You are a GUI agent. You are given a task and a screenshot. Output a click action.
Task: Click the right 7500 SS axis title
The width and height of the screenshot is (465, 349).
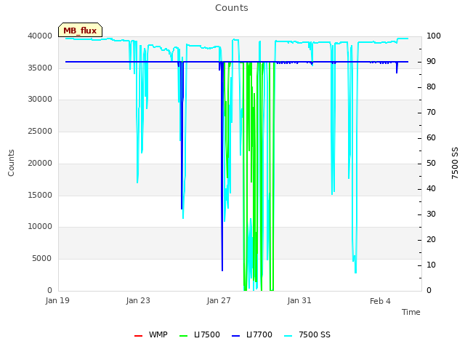tap(455, 163)
